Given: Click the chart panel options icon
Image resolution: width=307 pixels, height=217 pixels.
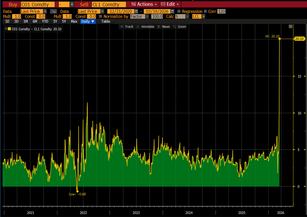Looking at the screenshot, I should click(291, 27).
